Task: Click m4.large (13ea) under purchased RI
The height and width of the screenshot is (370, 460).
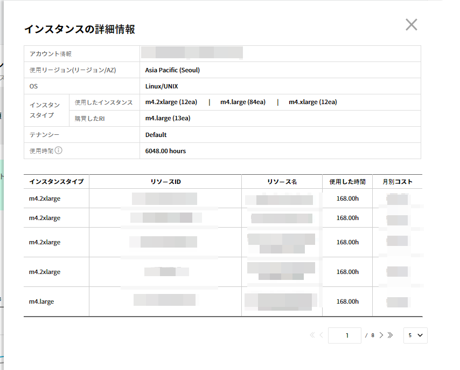Action: [x=168, y=118]
